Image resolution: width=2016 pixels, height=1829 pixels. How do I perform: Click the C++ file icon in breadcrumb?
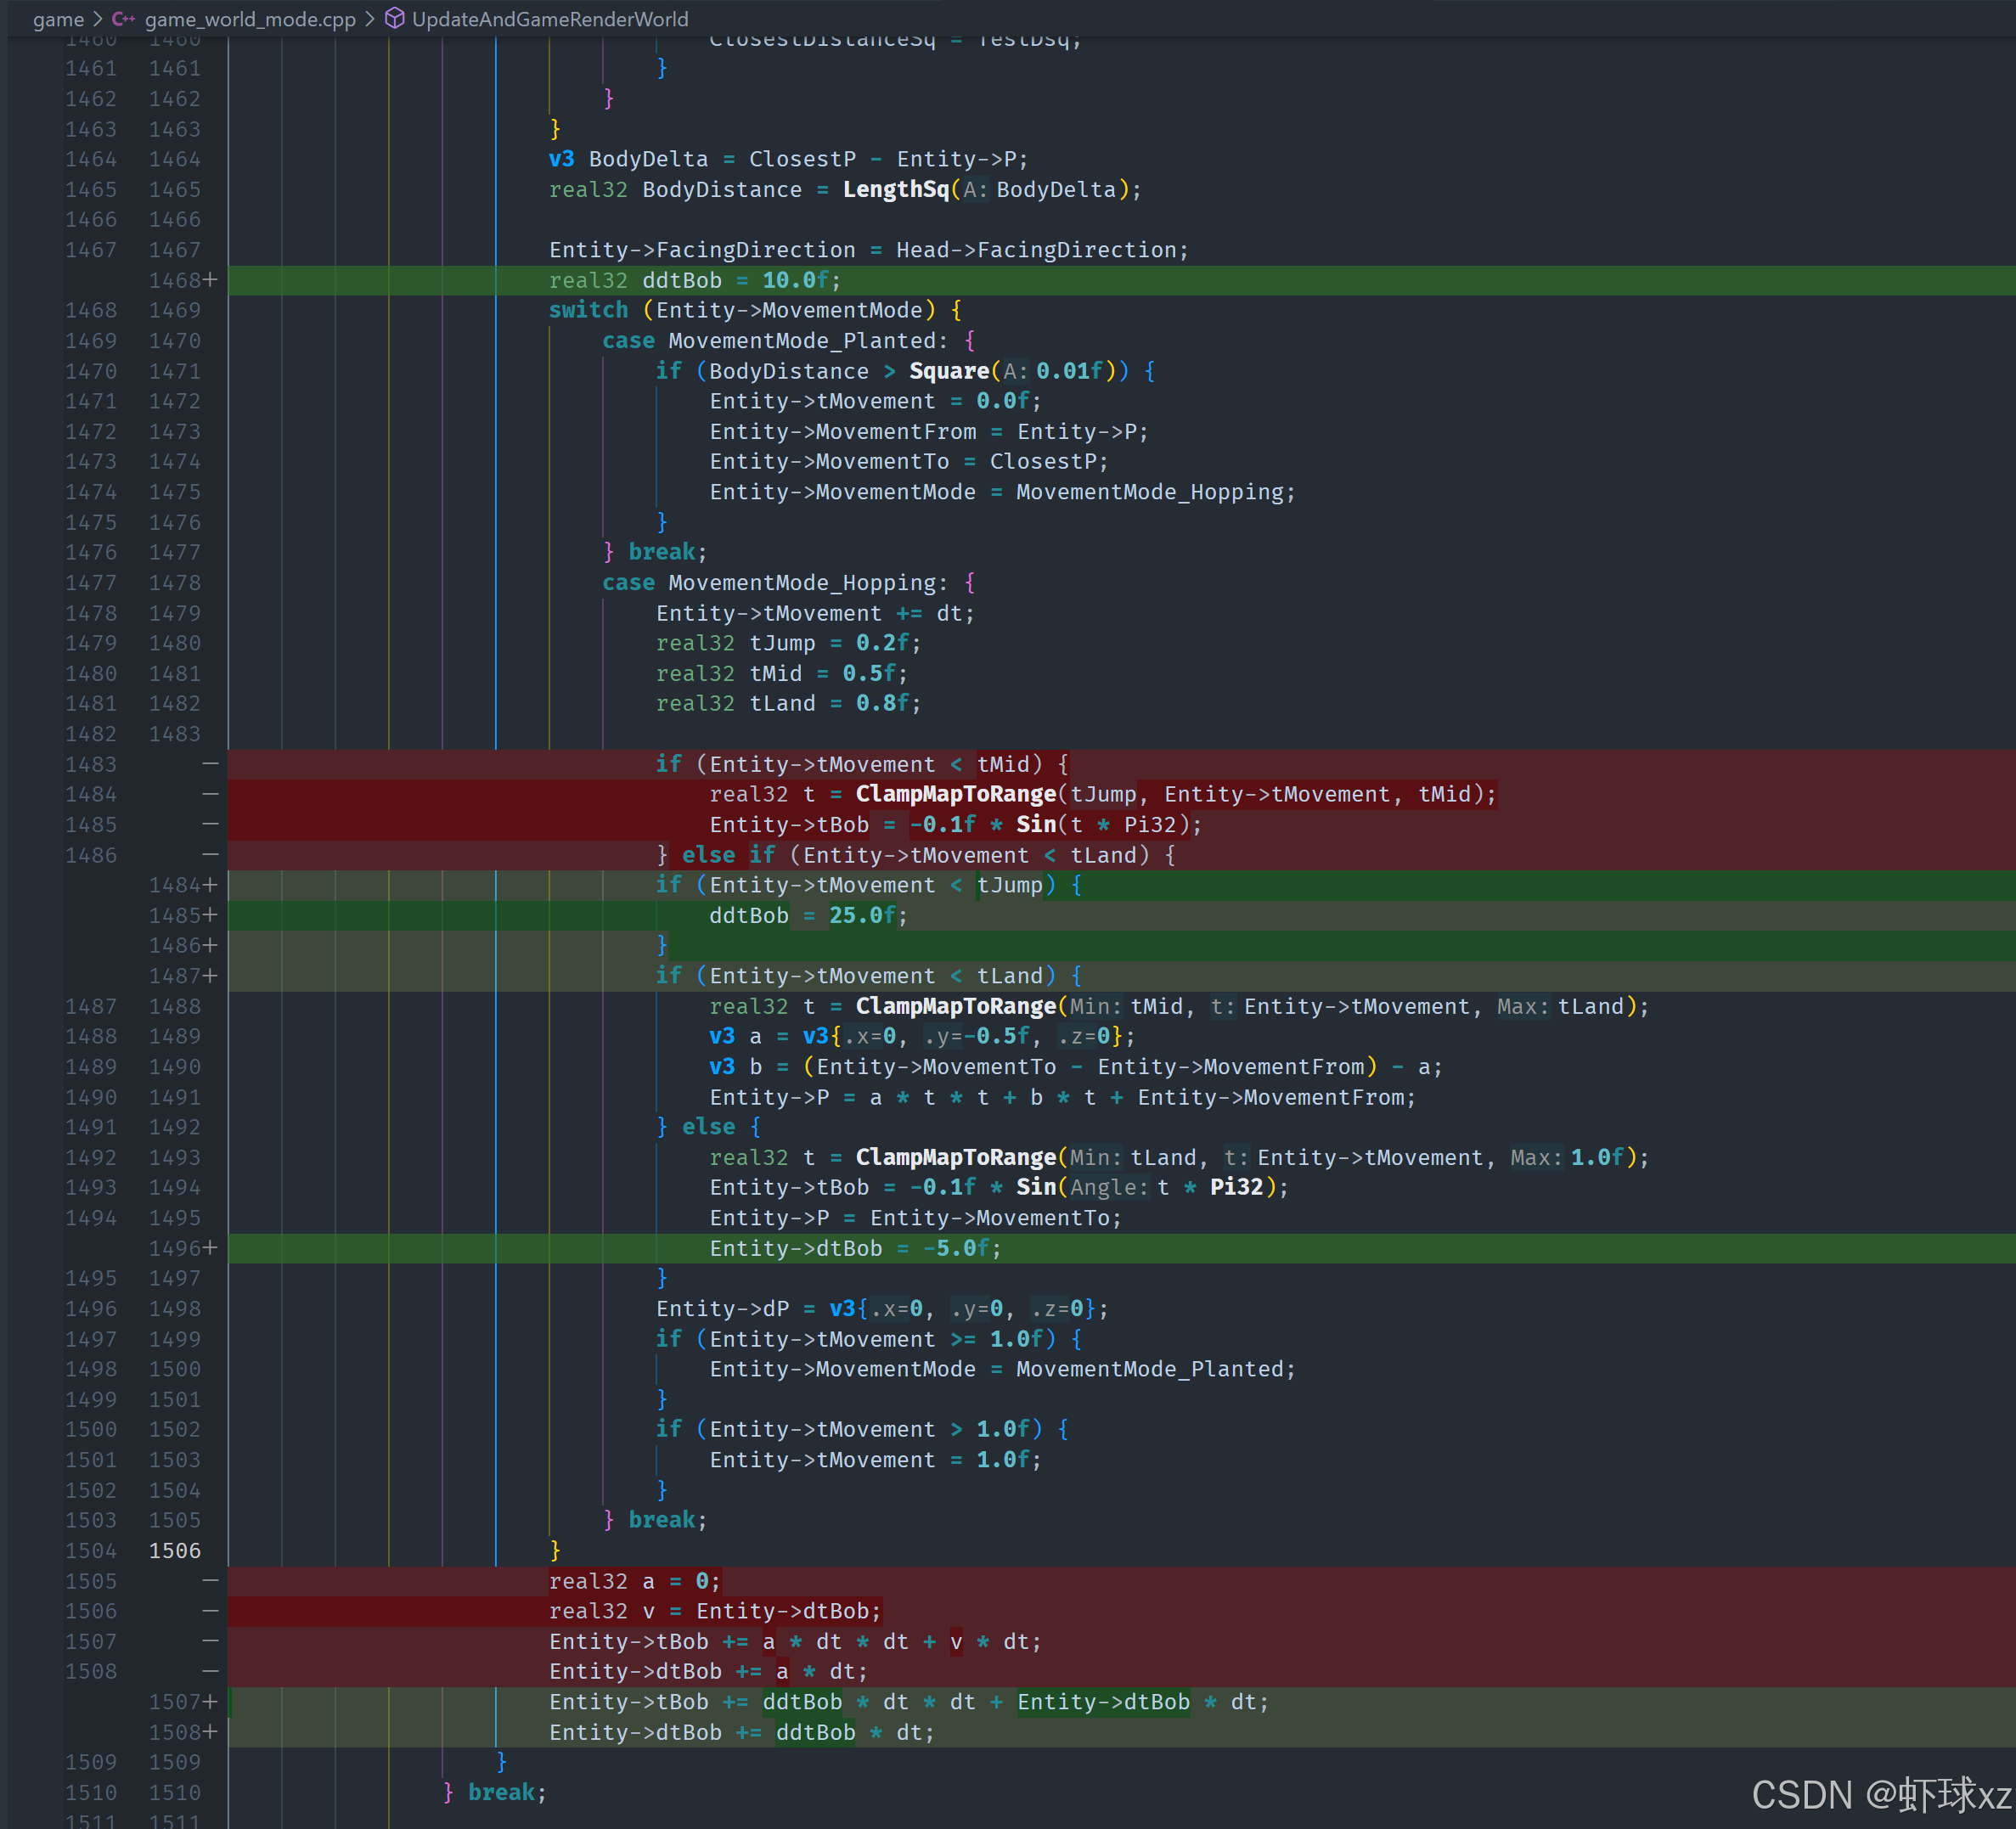point(123,19)
